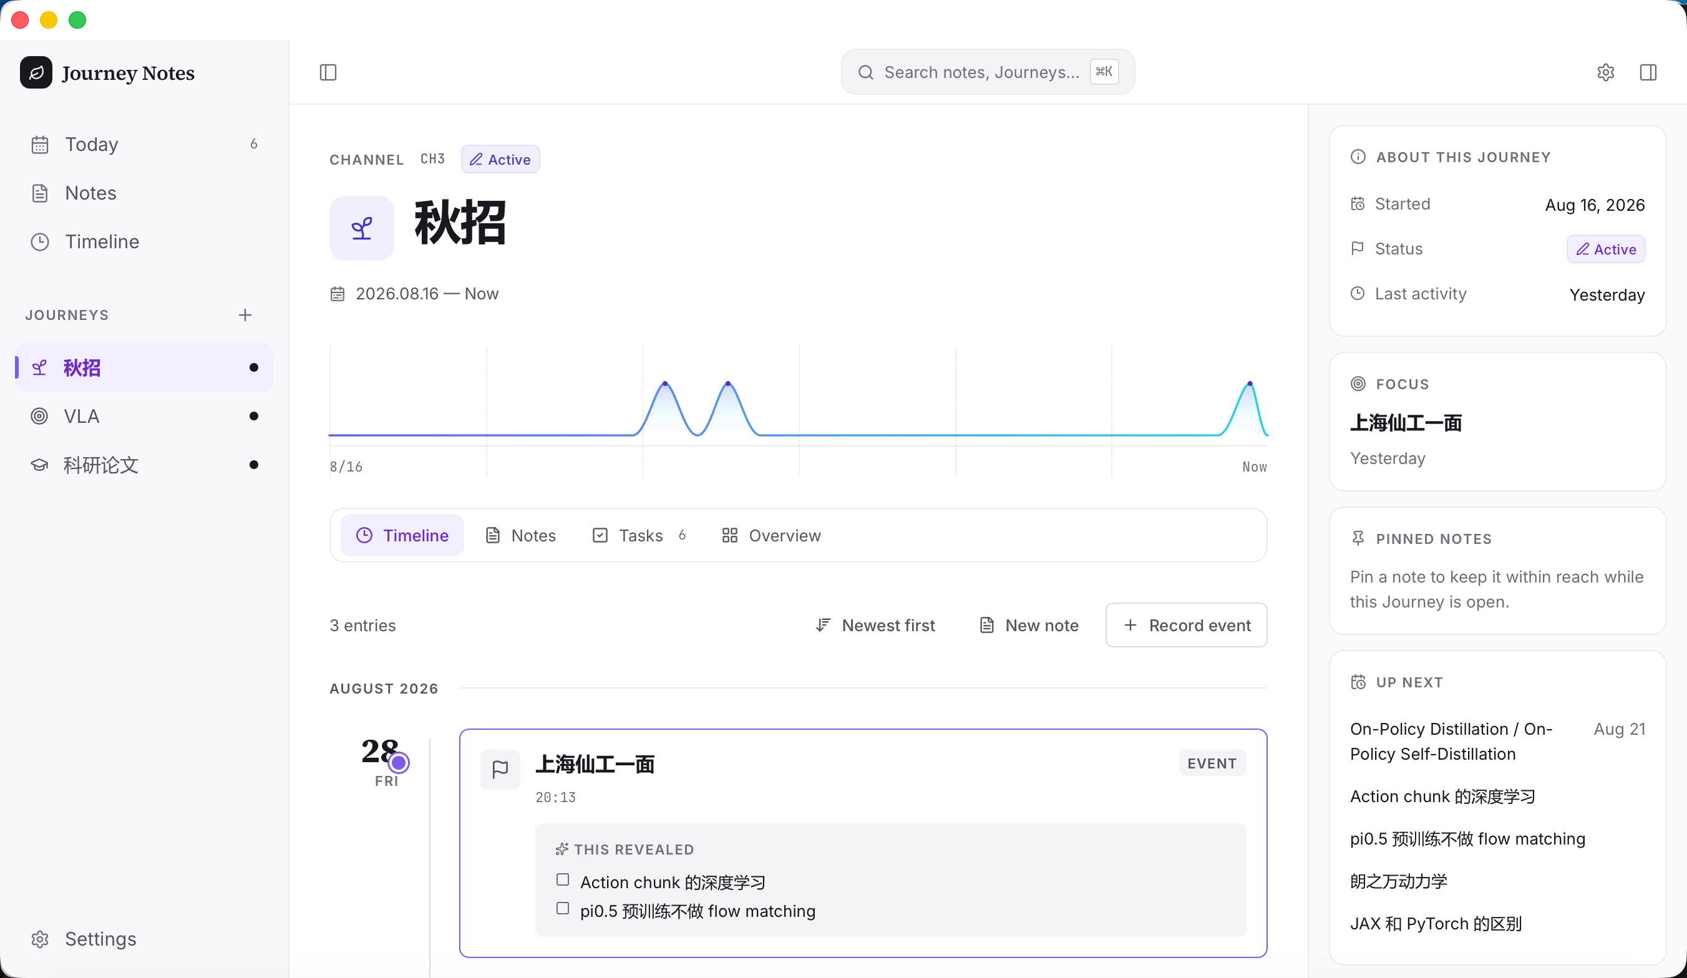Toggle the left sidebar panel icon

[328, 72]
